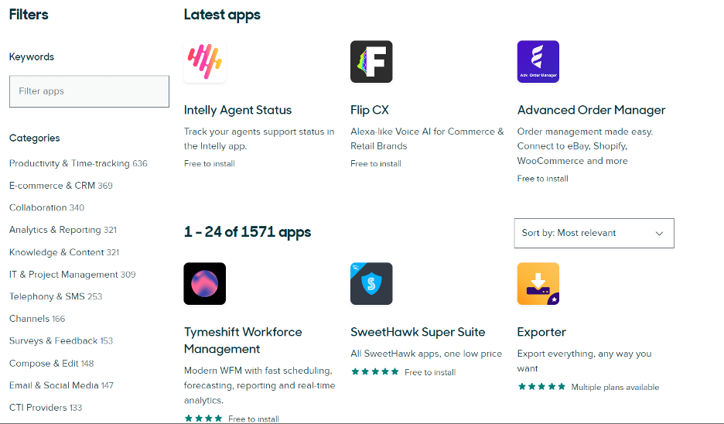Open the Sort by Most relevant dropdown

tap(593, 233)
